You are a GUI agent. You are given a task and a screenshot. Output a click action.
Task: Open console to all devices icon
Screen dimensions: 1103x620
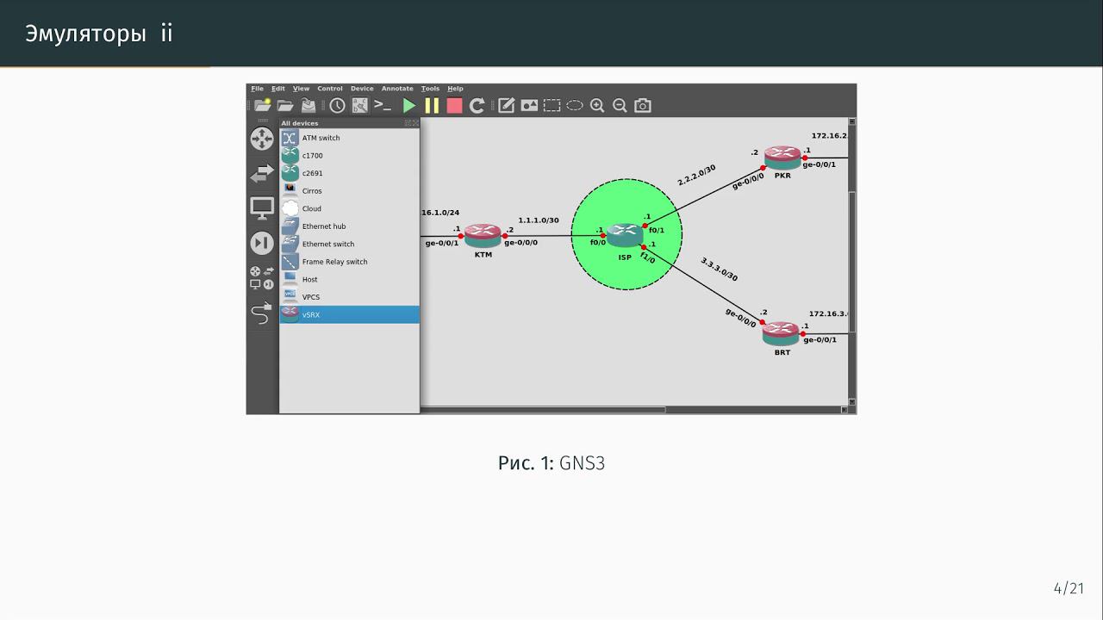383,105
